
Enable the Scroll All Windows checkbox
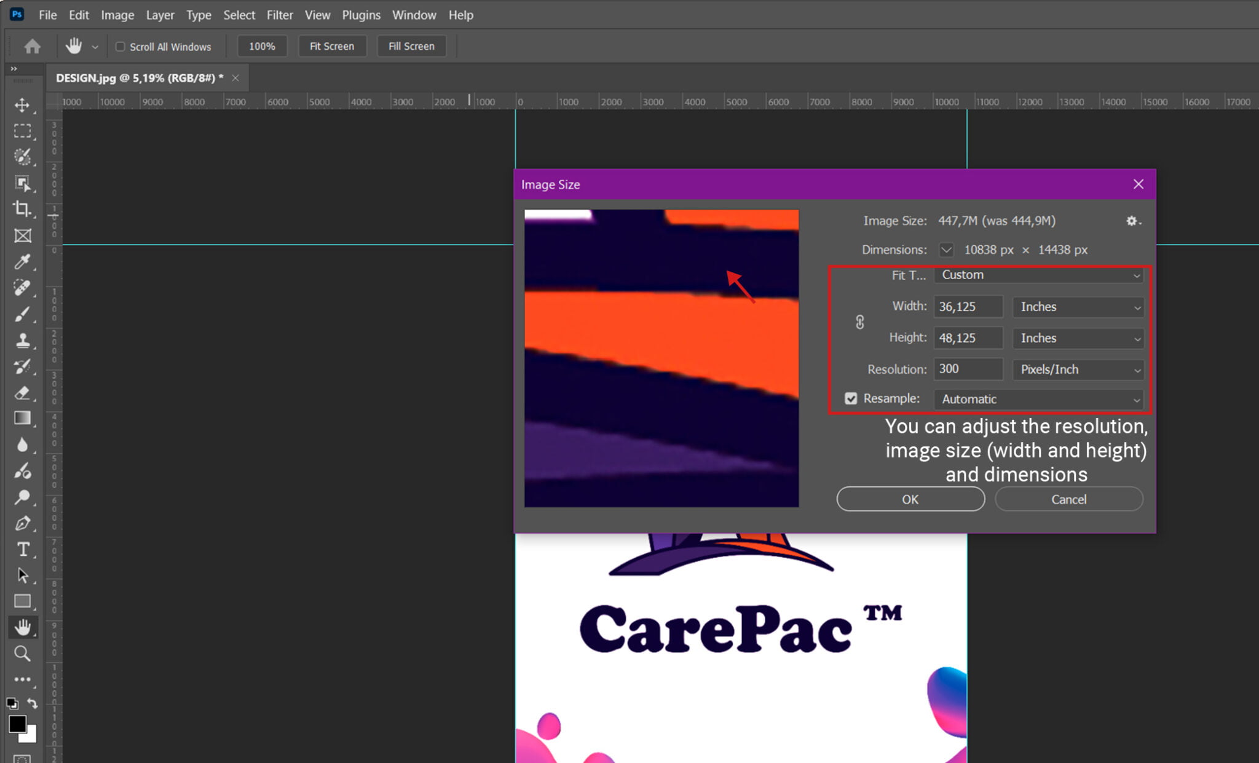coord(121,46)
